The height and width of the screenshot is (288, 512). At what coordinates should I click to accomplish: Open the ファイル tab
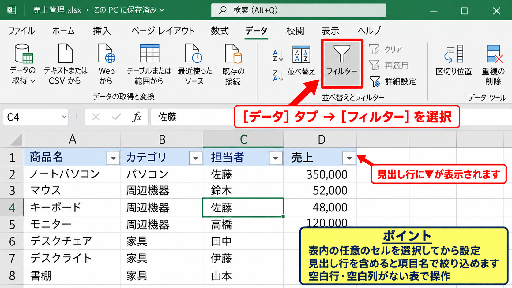[21, 31]
